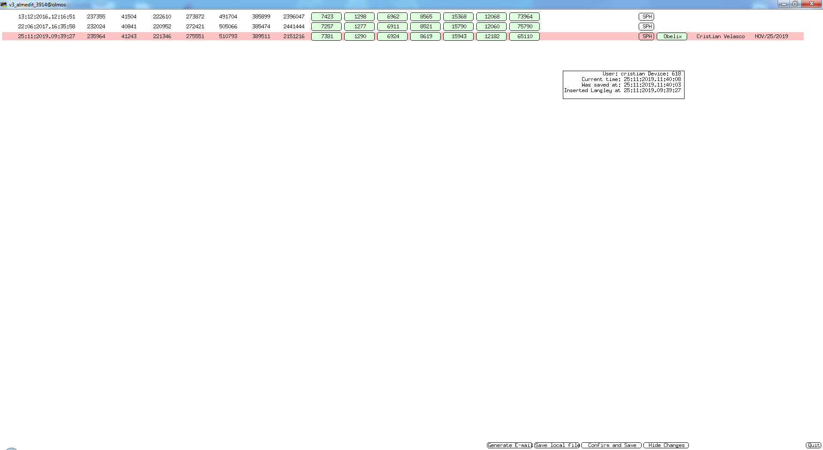Click the Generate E-mail button
Image resolution: width=823 pixels, height=450 pixels.
tap(510, 445)
